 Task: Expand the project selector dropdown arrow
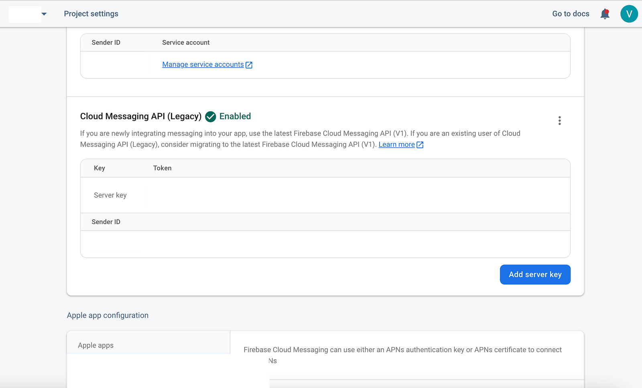44,14
